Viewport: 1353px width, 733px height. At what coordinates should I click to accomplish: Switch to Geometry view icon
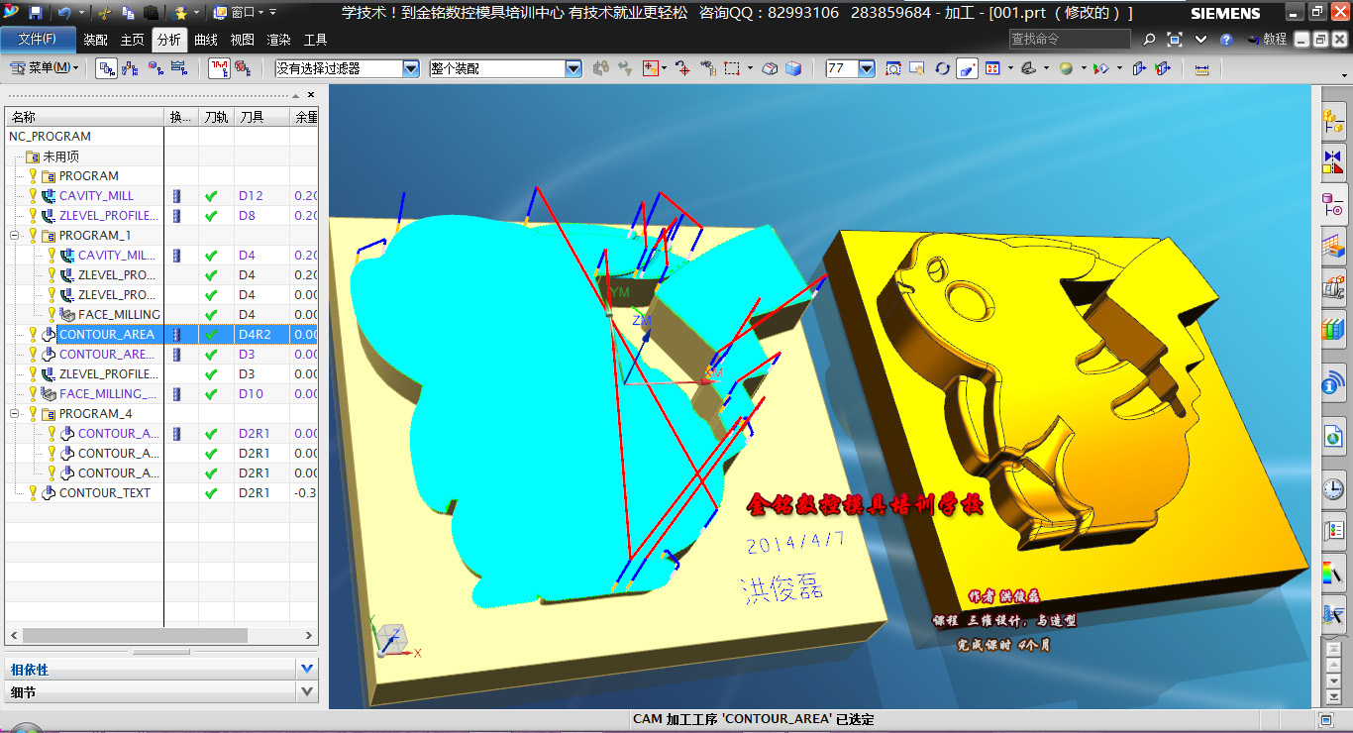tap(155, 68)
